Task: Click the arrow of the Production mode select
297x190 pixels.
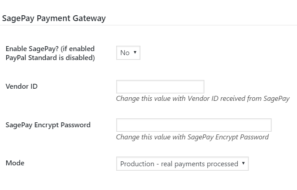Action: click(x=243, y=164)
